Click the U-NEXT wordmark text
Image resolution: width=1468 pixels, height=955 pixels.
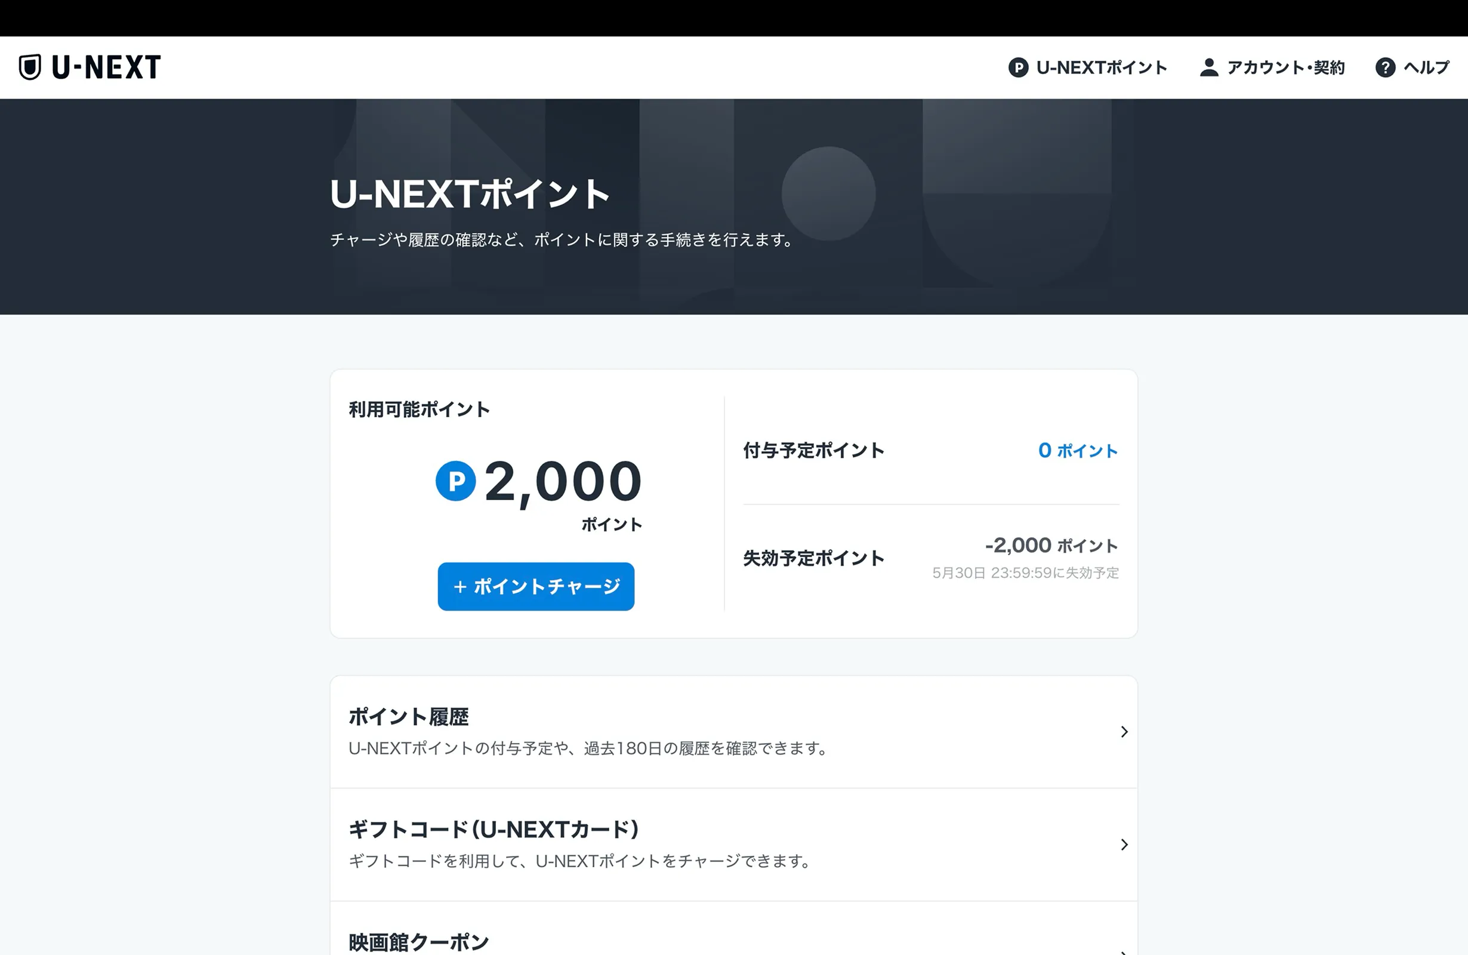[106, 67]
